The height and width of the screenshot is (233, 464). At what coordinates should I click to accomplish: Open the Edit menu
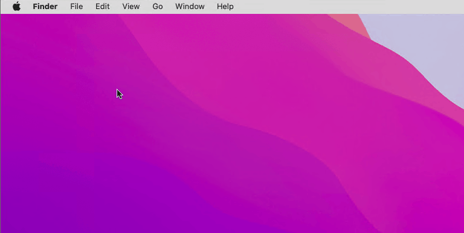click(x=102, y=7)
